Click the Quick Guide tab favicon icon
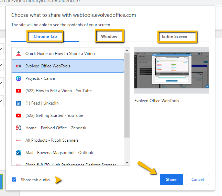222x196 pixels. click(19, 54)
